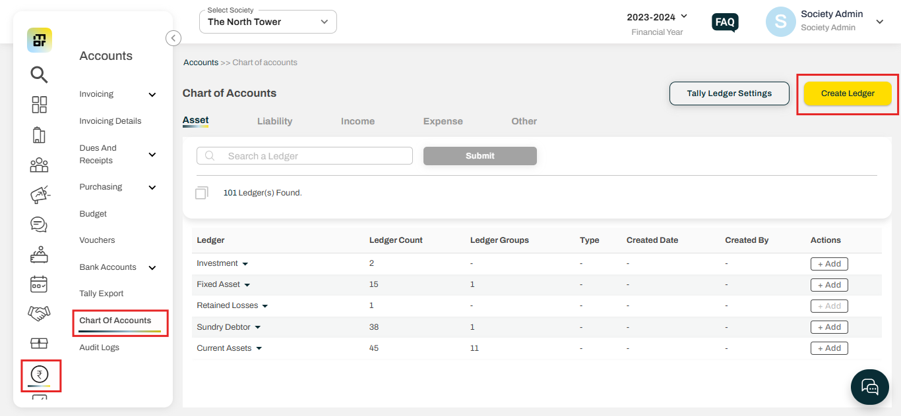Follow the Accounts breadcrumb link
This screenshot has height=416, width=901.
pyautogui.click(x=201, y=63)
